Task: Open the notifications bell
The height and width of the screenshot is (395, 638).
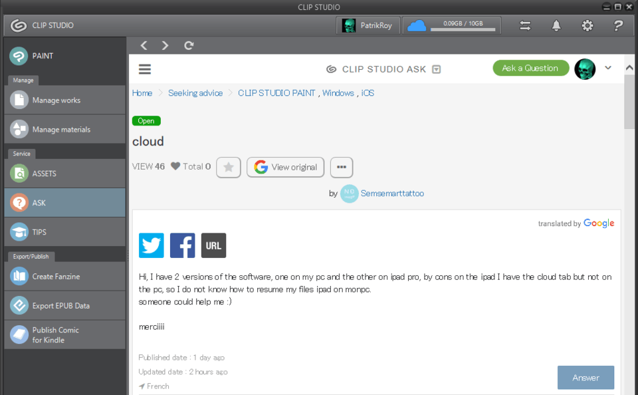Action: coord(556,26)
